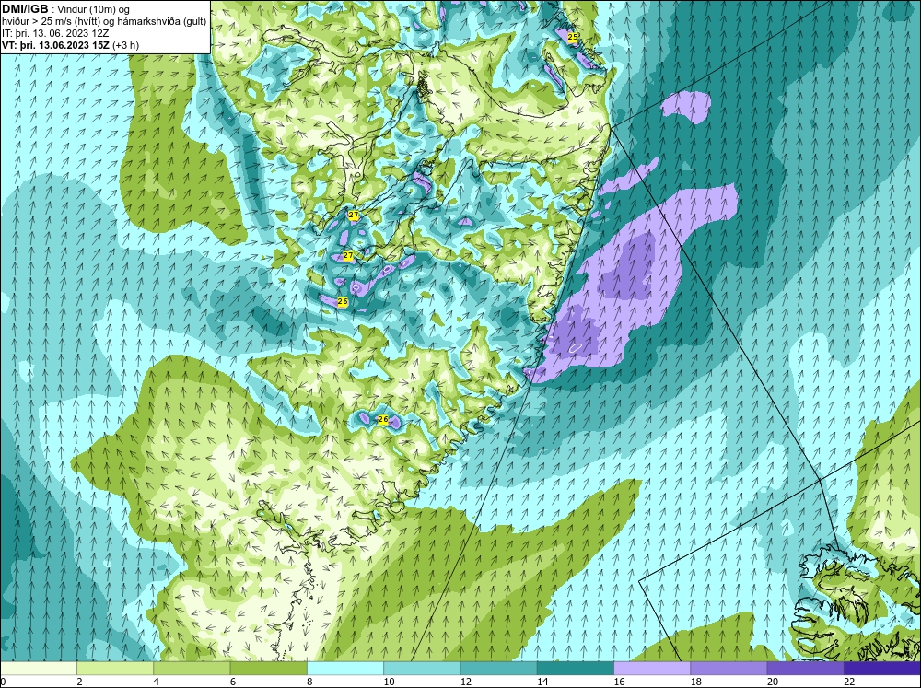Select the 20–22 m/s violet swatch
The width and height of the screenshot is (921, 688).
[805, 668]
